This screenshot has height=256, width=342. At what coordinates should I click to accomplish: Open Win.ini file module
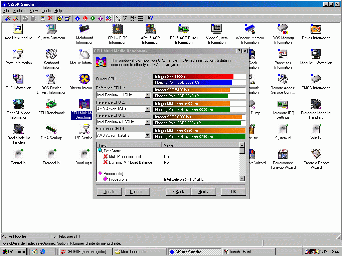(316, 132)
